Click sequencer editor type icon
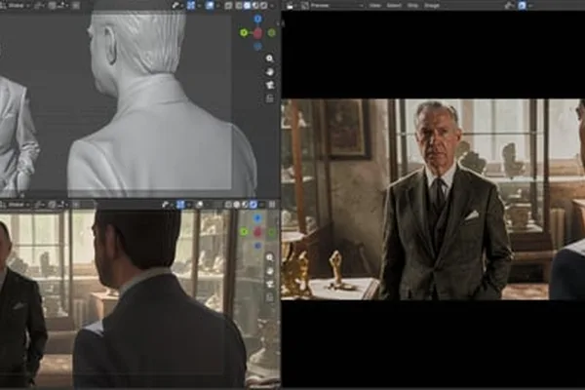The width and height of the screenshot is (585, 390). click(290, 6)
